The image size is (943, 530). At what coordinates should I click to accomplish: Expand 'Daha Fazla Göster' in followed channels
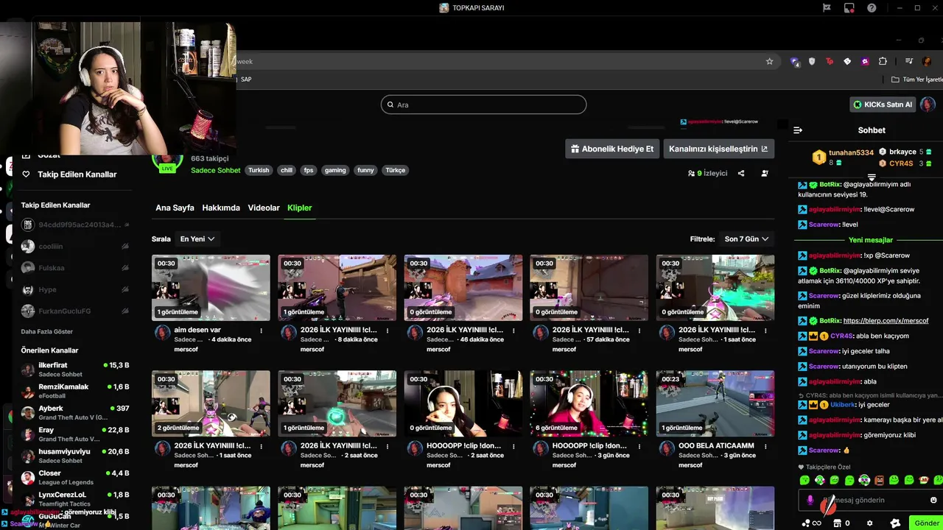pos(47,332)
